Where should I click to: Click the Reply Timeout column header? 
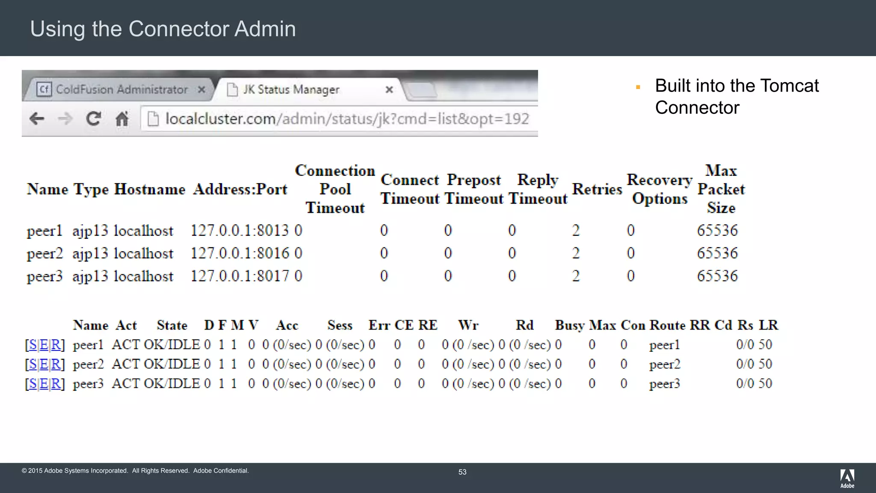click(538, 189)
